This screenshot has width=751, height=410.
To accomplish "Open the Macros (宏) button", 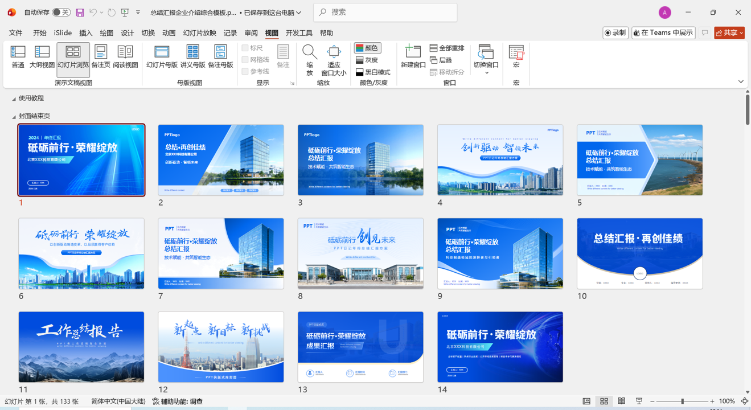I will [x=516, y=58].
